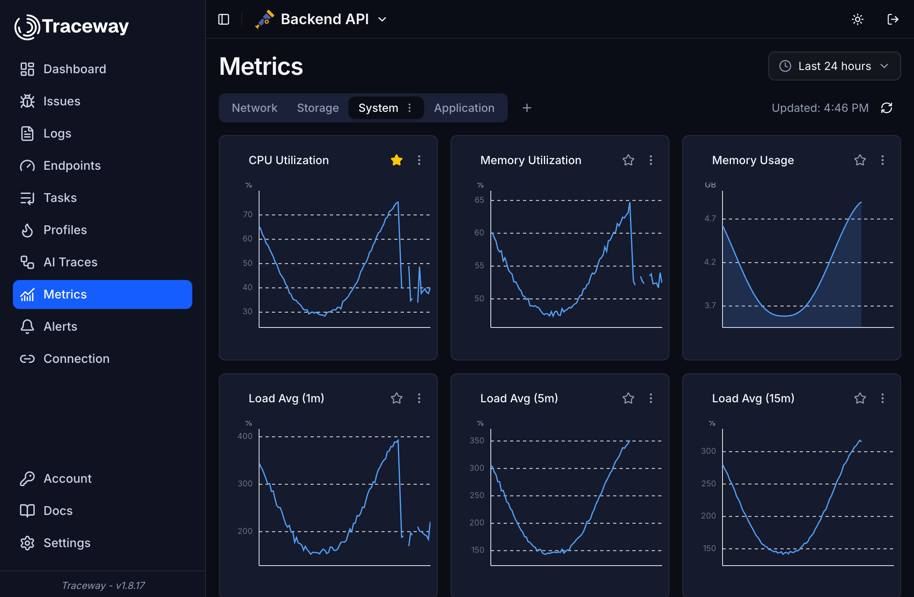Switch to the Storage tab
Image resolution: width=914 pixels, height=597 pixels.
tap(318, 108)
